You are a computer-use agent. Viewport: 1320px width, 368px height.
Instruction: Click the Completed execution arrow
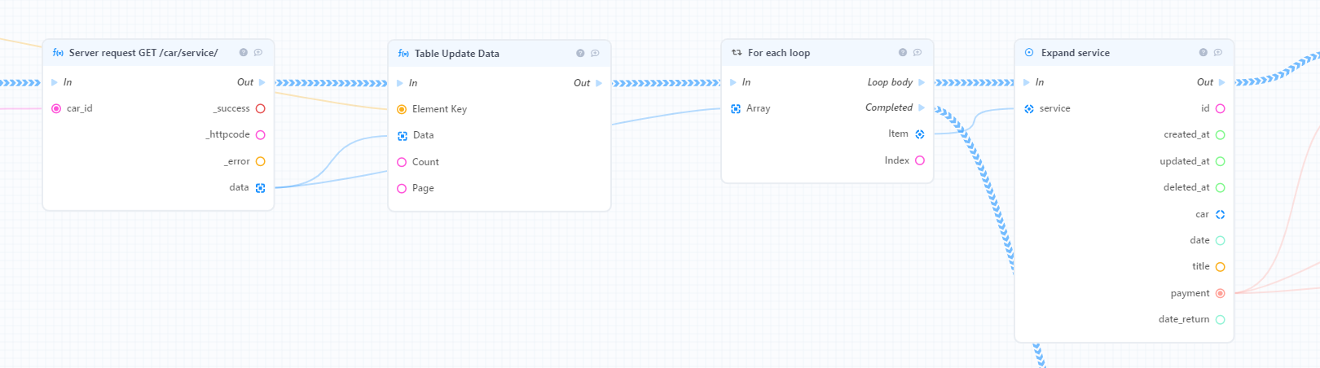click(x=922, y=107)
